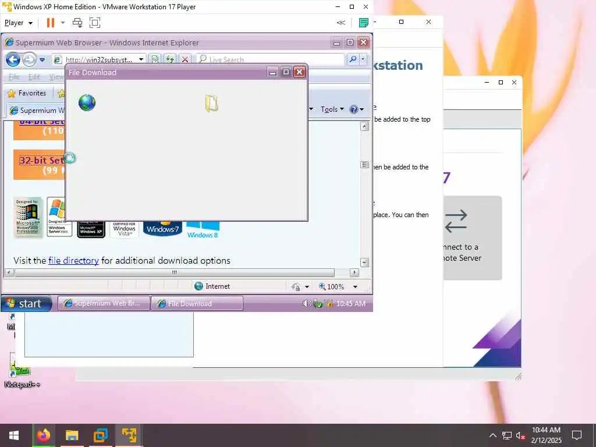This screenshot has height=447, width=596.
Task: Click the folder icon in File Download dialog
Action: (x=212, y=103)
